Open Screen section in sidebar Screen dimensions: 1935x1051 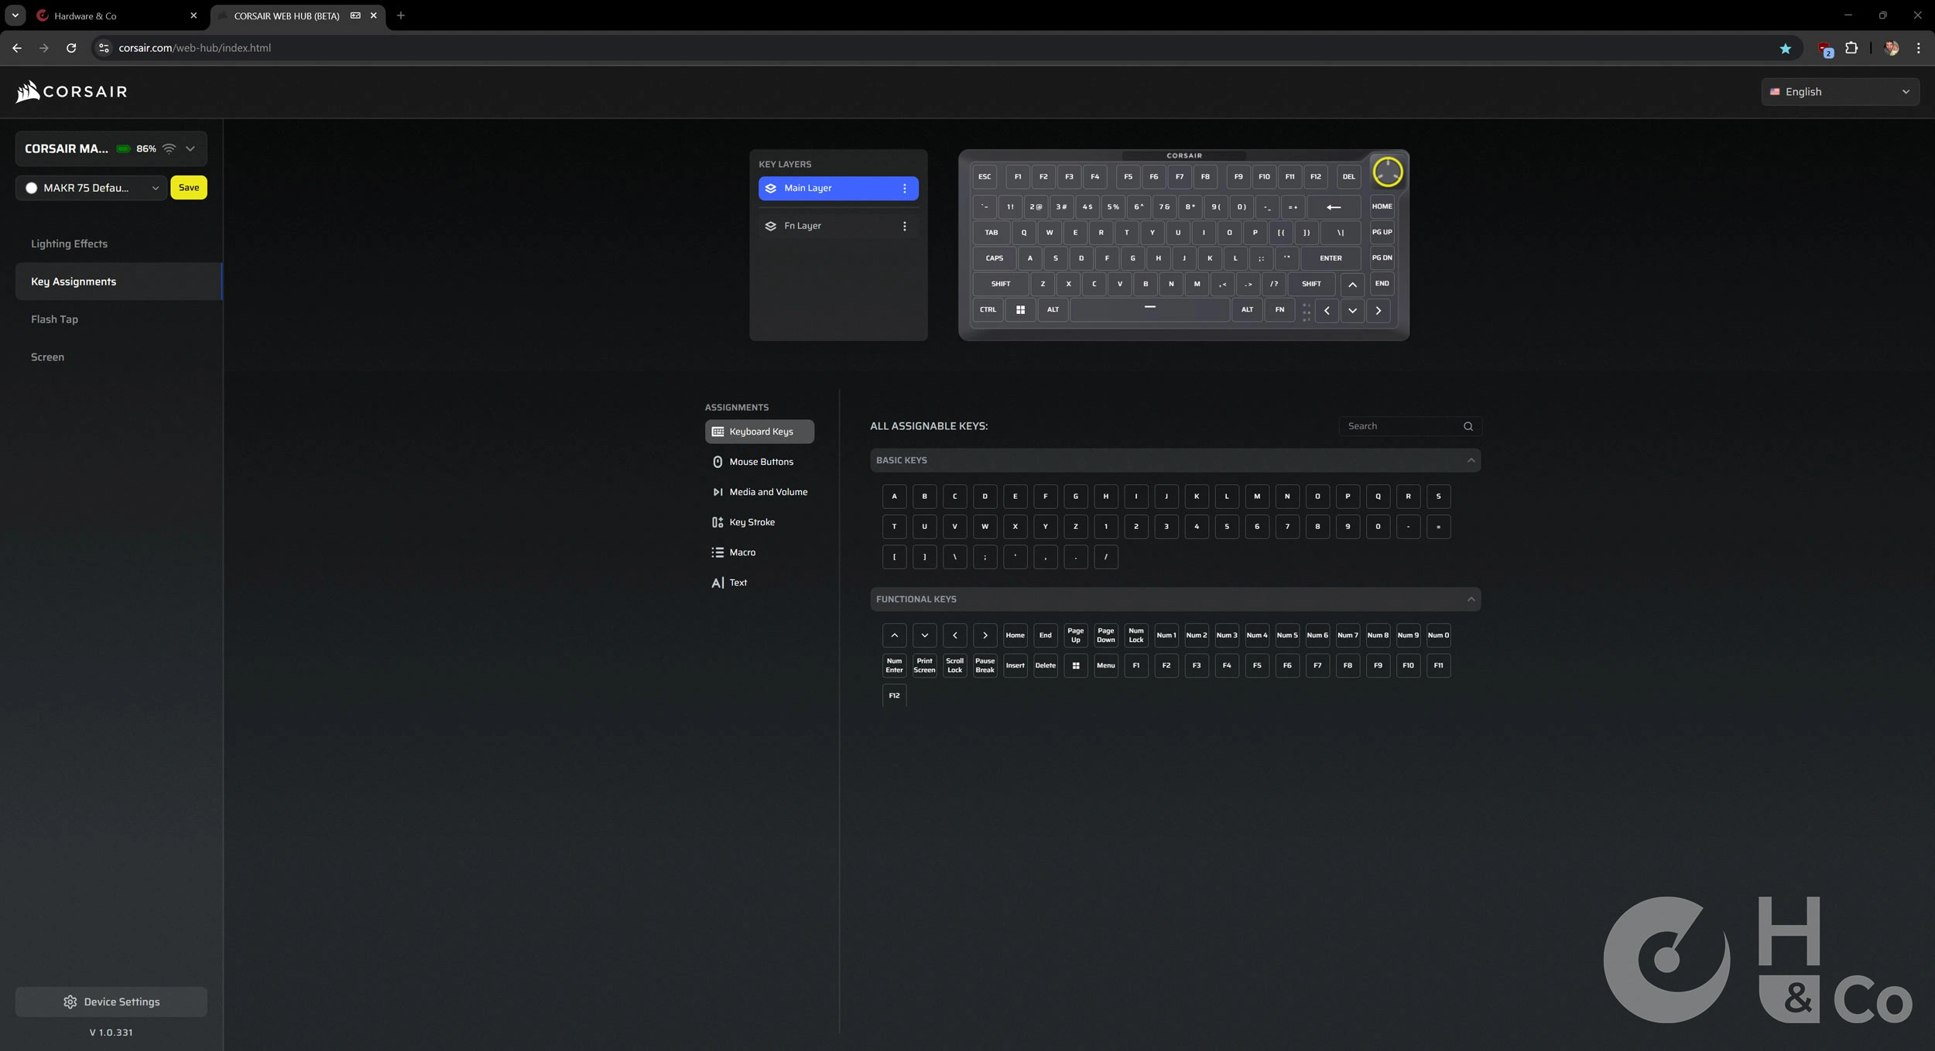click(118, 357)
